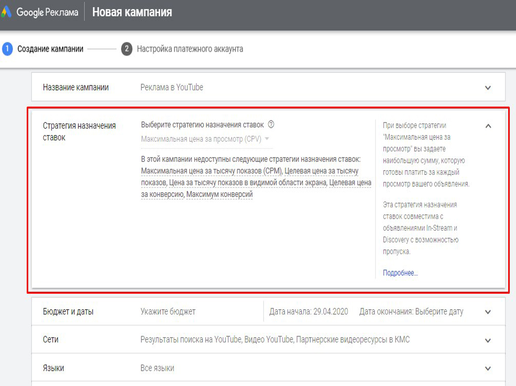The image size is (516, 386).
Task: Edit the campaign name Реклама в YouTube
Action: 172,87
